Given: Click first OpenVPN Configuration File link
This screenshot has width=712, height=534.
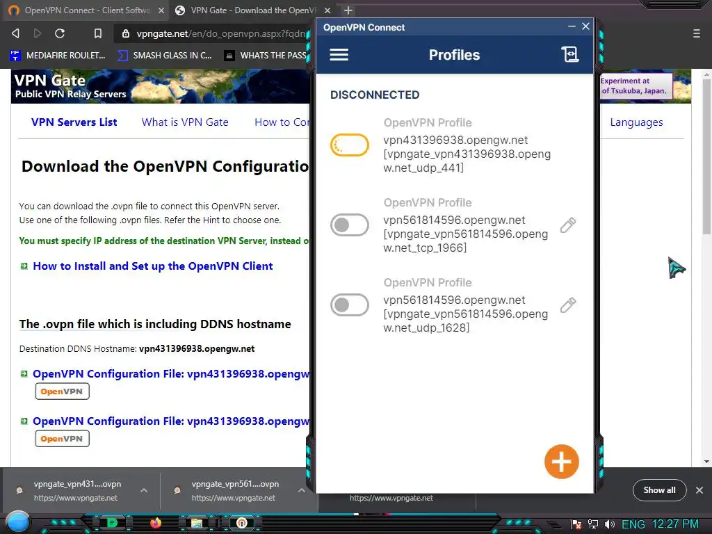Looking at the screenshot, I should pos(171,373).
